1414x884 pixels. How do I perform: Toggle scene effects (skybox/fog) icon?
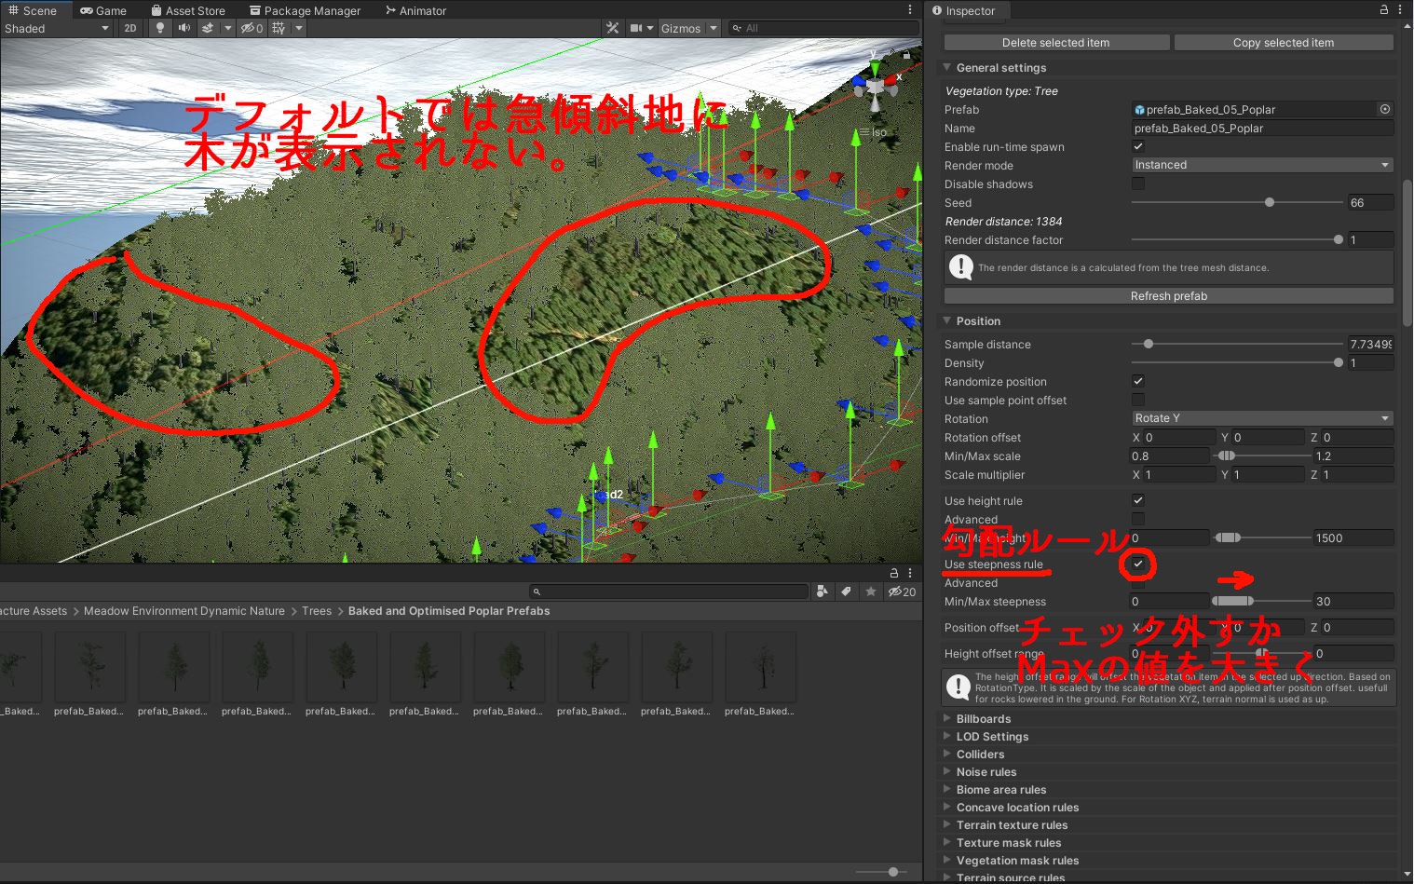tap(208, 28)
